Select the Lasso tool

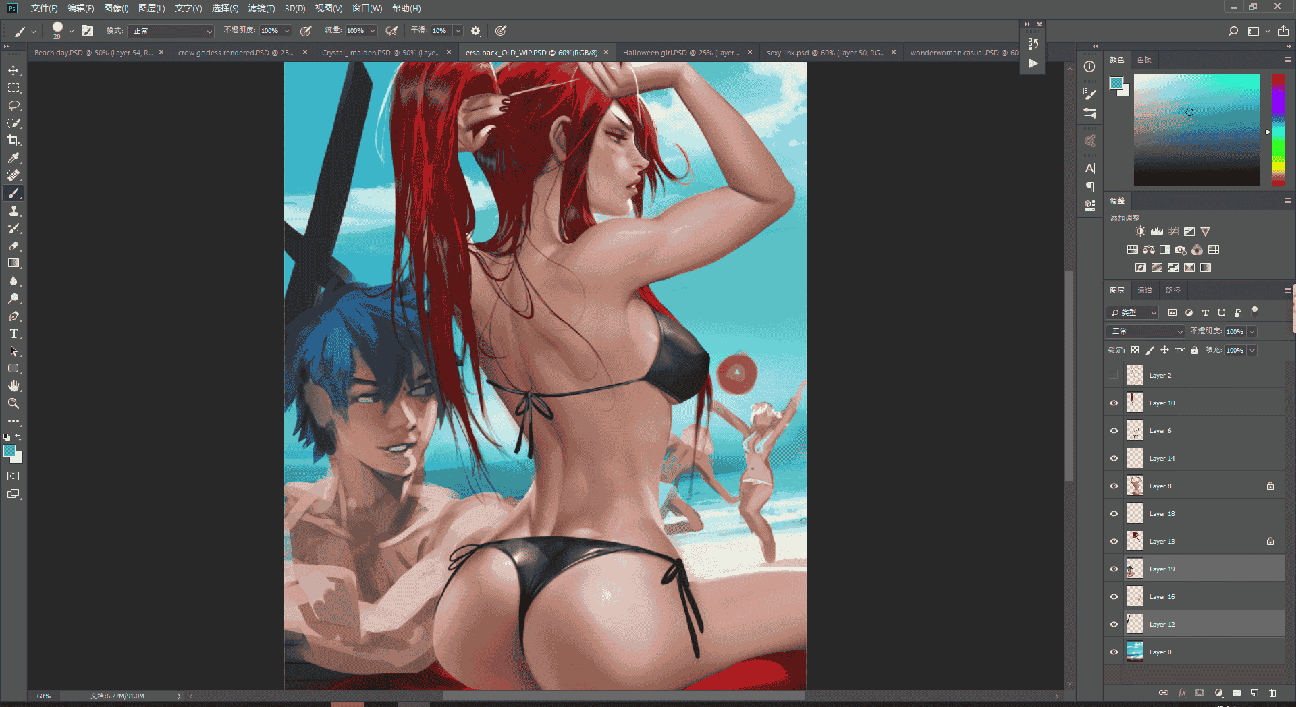[13, 105]
